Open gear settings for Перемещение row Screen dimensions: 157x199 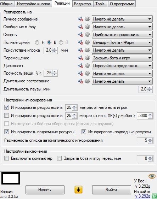tap(87, 58)
